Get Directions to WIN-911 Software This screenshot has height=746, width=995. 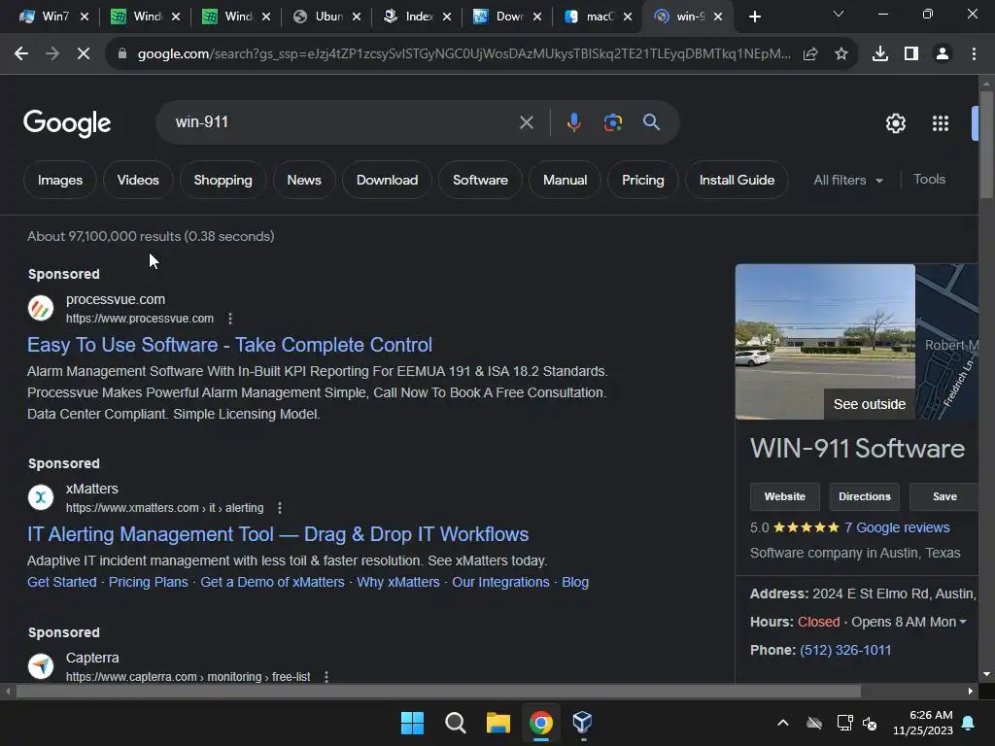[864, 496]
